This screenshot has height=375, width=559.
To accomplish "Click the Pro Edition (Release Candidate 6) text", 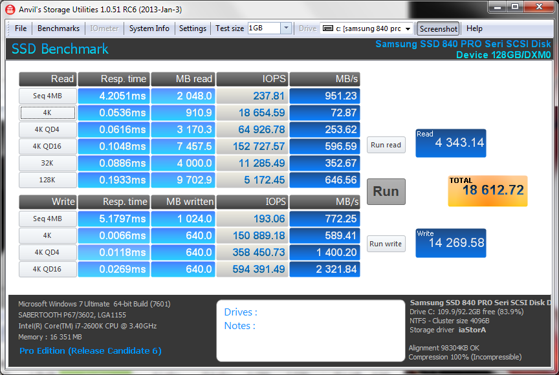I will [90, 351].
